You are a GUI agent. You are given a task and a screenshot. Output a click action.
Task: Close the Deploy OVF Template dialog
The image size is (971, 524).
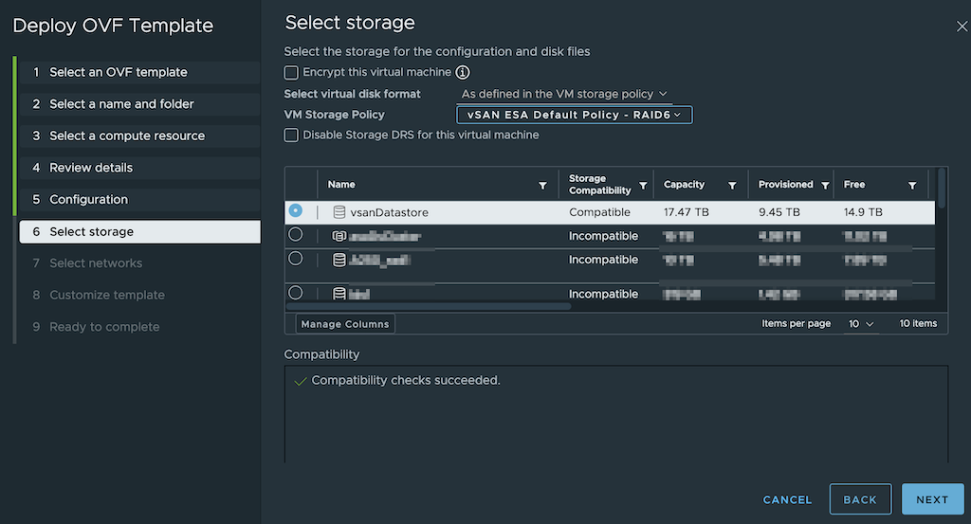pos(962,27)
